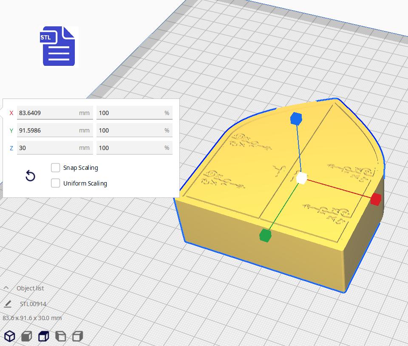Click the X size field showing 83.6409

[47, 113]
